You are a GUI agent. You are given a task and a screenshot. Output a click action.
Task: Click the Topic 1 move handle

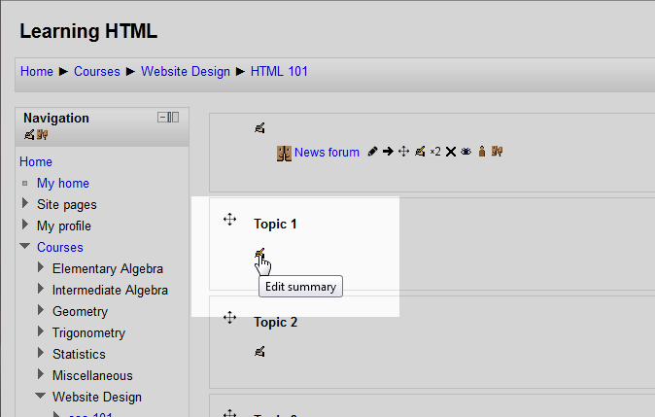point(230,221)
